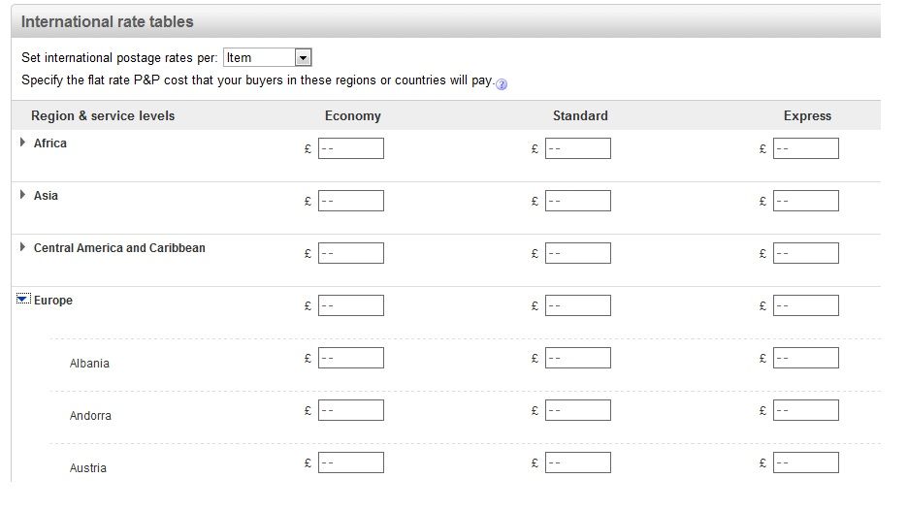Select the Europe region label
Viewport: 908px width, 510px height.
[53, 301]
